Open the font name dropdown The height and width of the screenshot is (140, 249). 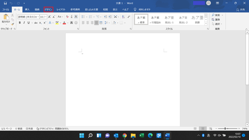[x=38, y=17]
